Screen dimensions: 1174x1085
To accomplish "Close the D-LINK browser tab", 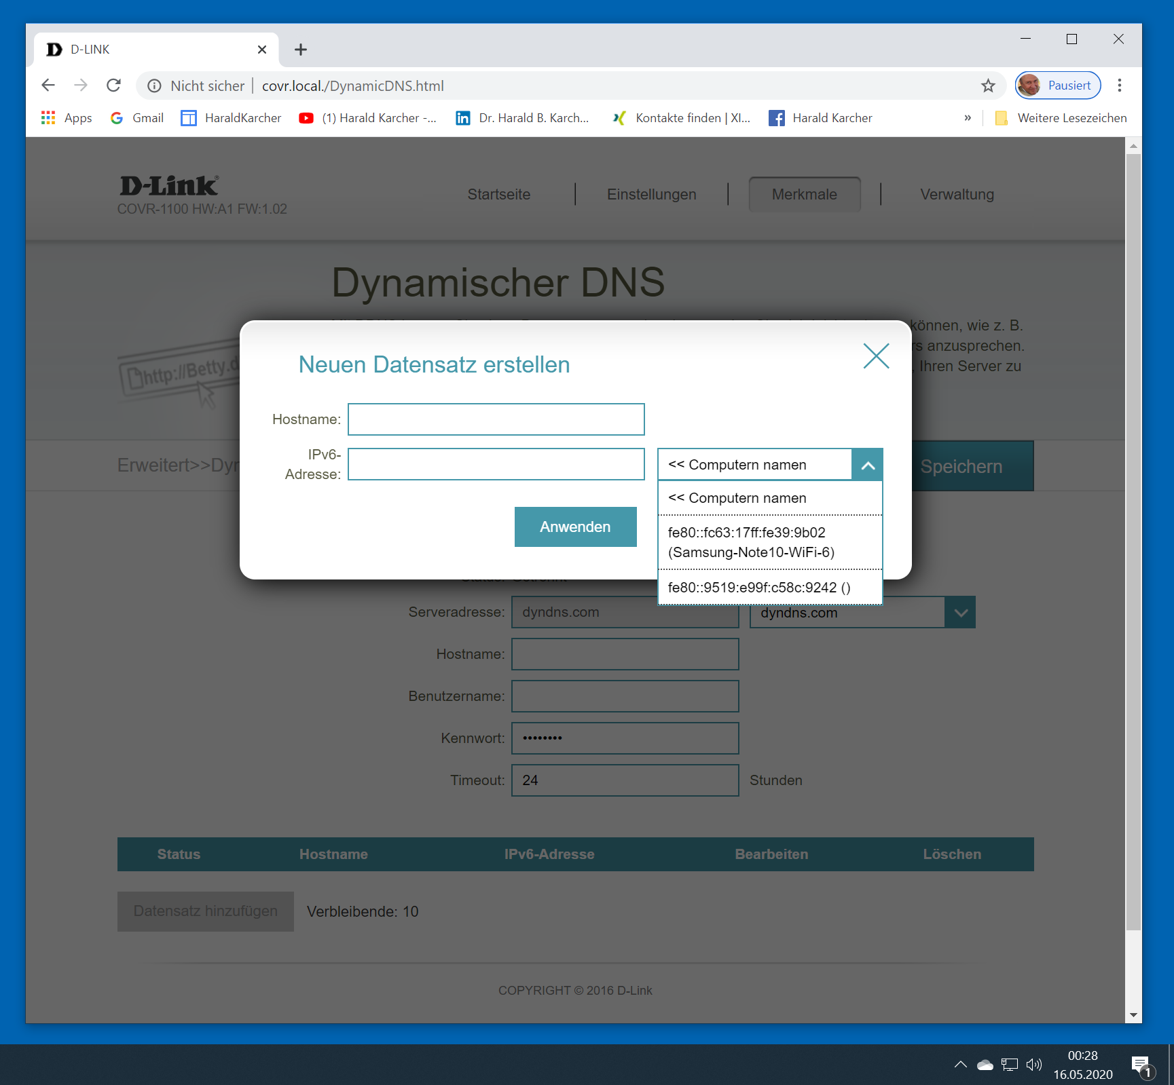I will (262, 50).
